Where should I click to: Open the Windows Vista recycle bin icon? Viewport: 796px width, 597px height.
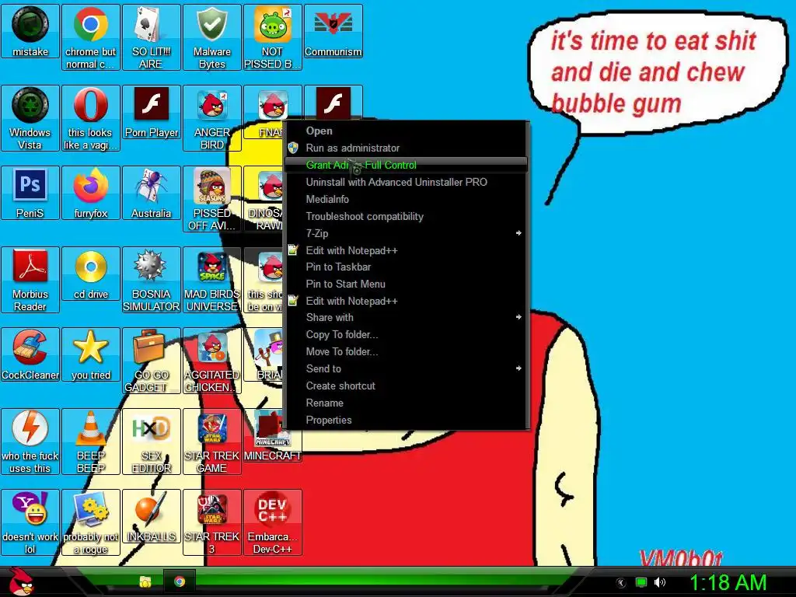(x=30, y=118)
